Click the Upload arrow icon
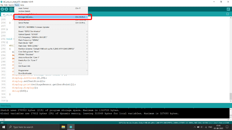The image size is (232, 130). click(x=6, y=9)
